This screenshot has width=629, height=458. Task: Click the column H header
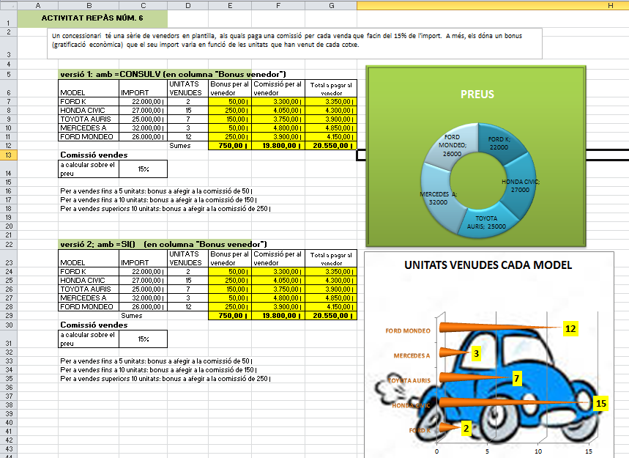492,5
